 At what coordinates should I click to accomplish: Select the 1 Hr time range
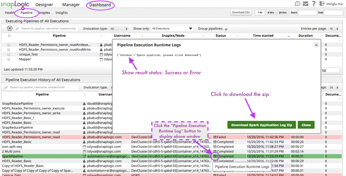click(260, 12)
